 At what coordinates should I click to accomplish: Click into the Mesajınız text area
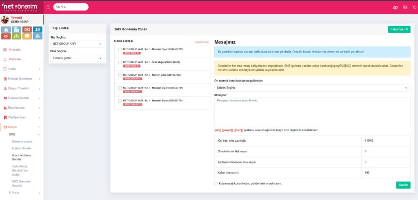(312, 111)
